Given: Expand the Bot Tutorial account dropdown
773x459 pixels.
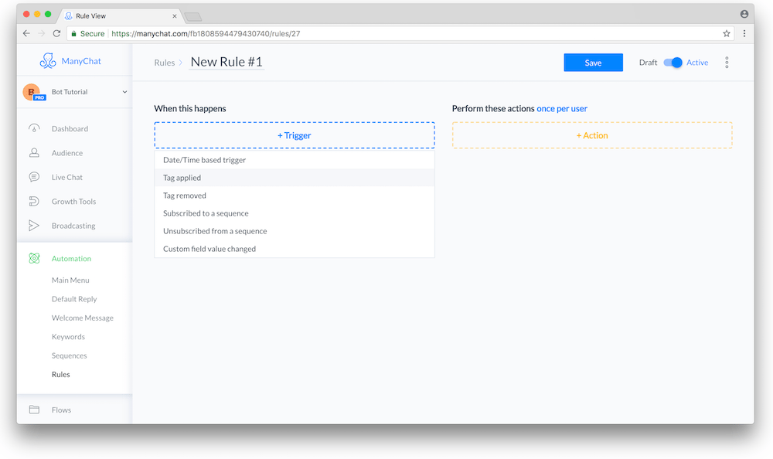Looking at the screenshot, I should tap(124, 92).
